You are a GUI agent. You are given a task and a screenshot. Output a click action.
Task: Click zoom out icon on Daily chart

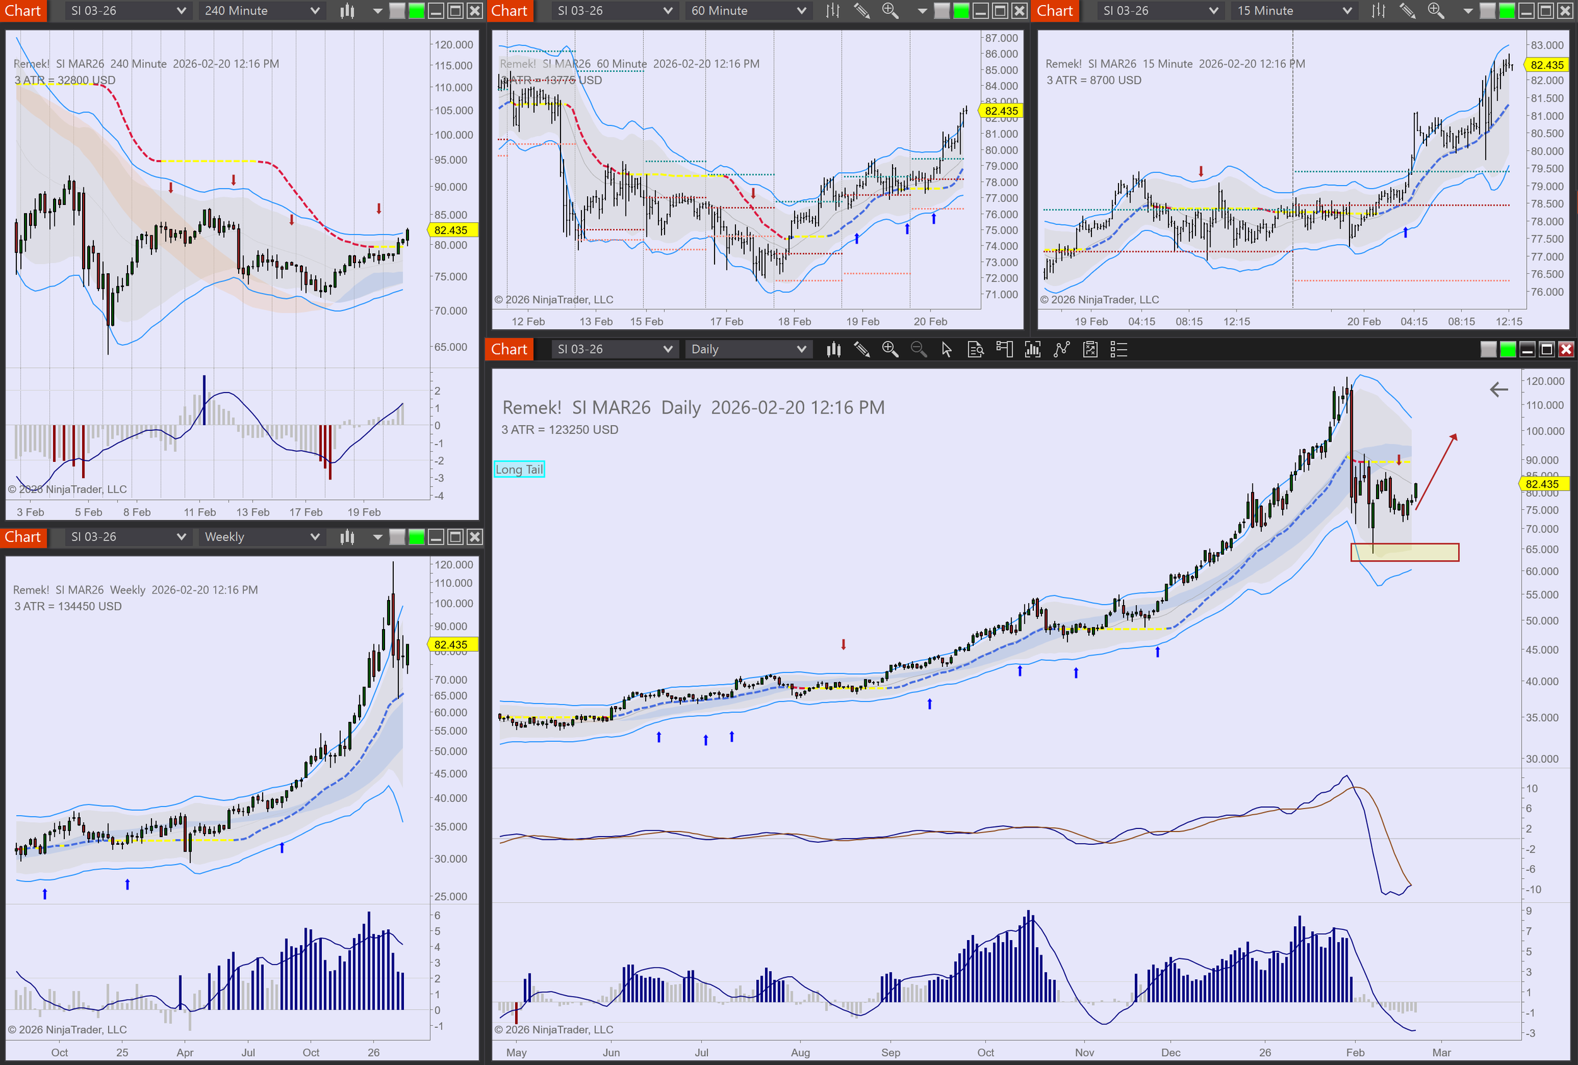[x=918, y=350]
